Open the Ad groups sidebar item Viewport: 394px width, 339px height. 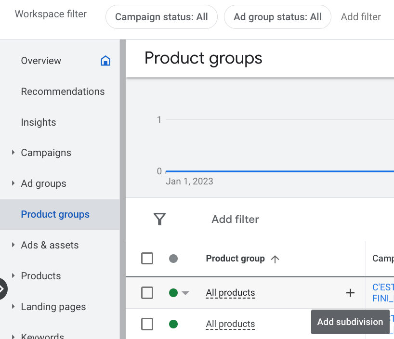click(43, 183)
